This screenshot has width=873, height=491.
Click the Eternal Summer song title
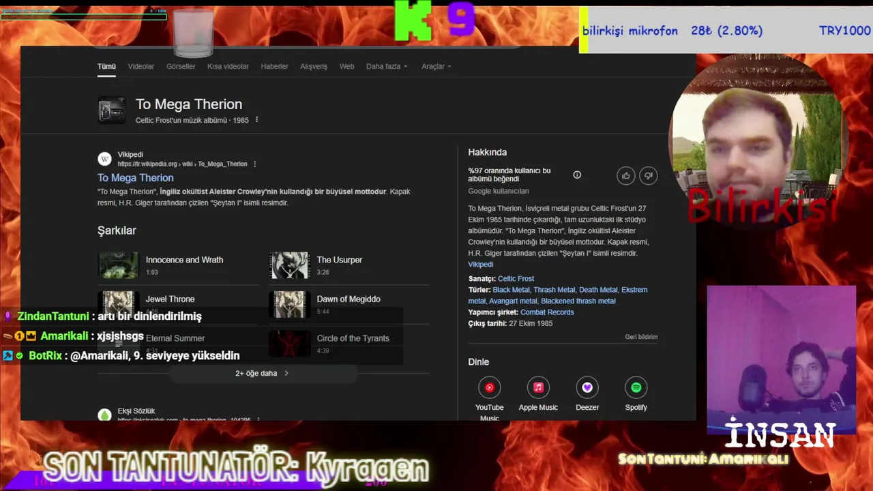coord(175,338)
